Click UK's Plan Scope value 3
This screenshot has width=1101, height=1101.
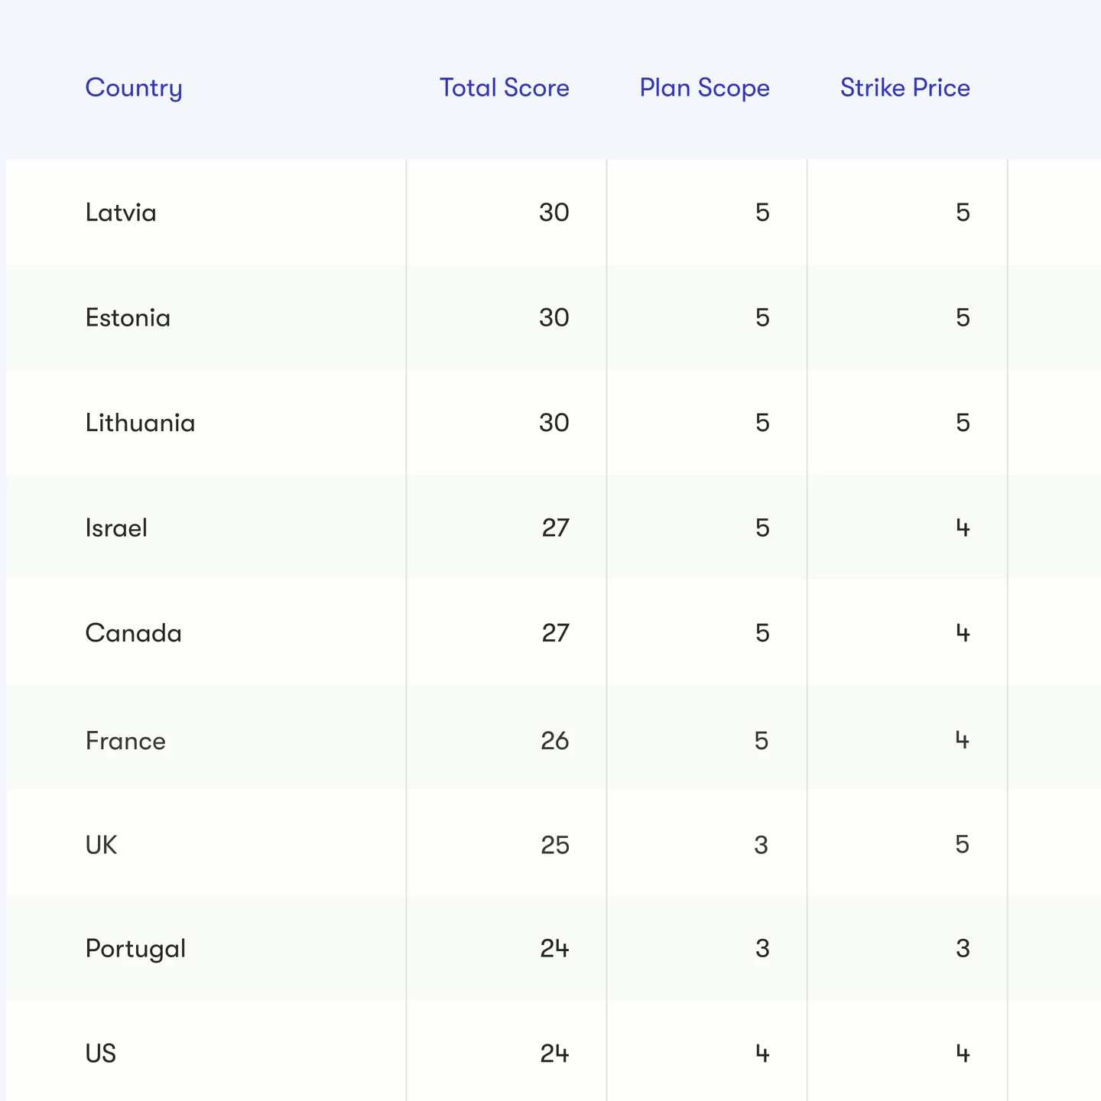[x=762, y=845]
